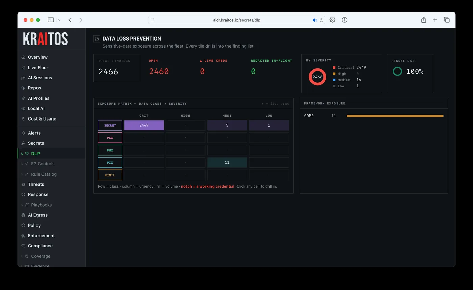Click the High 0 legend entry

point(346,74)
